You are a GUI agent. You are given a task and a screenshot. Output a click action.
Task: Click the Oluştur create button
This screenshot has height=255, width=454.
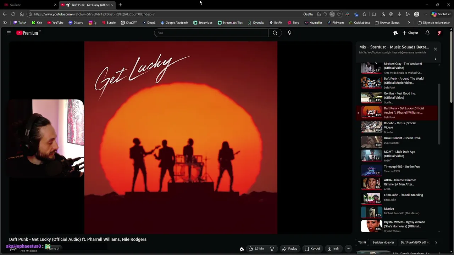(x=410, y=33)
